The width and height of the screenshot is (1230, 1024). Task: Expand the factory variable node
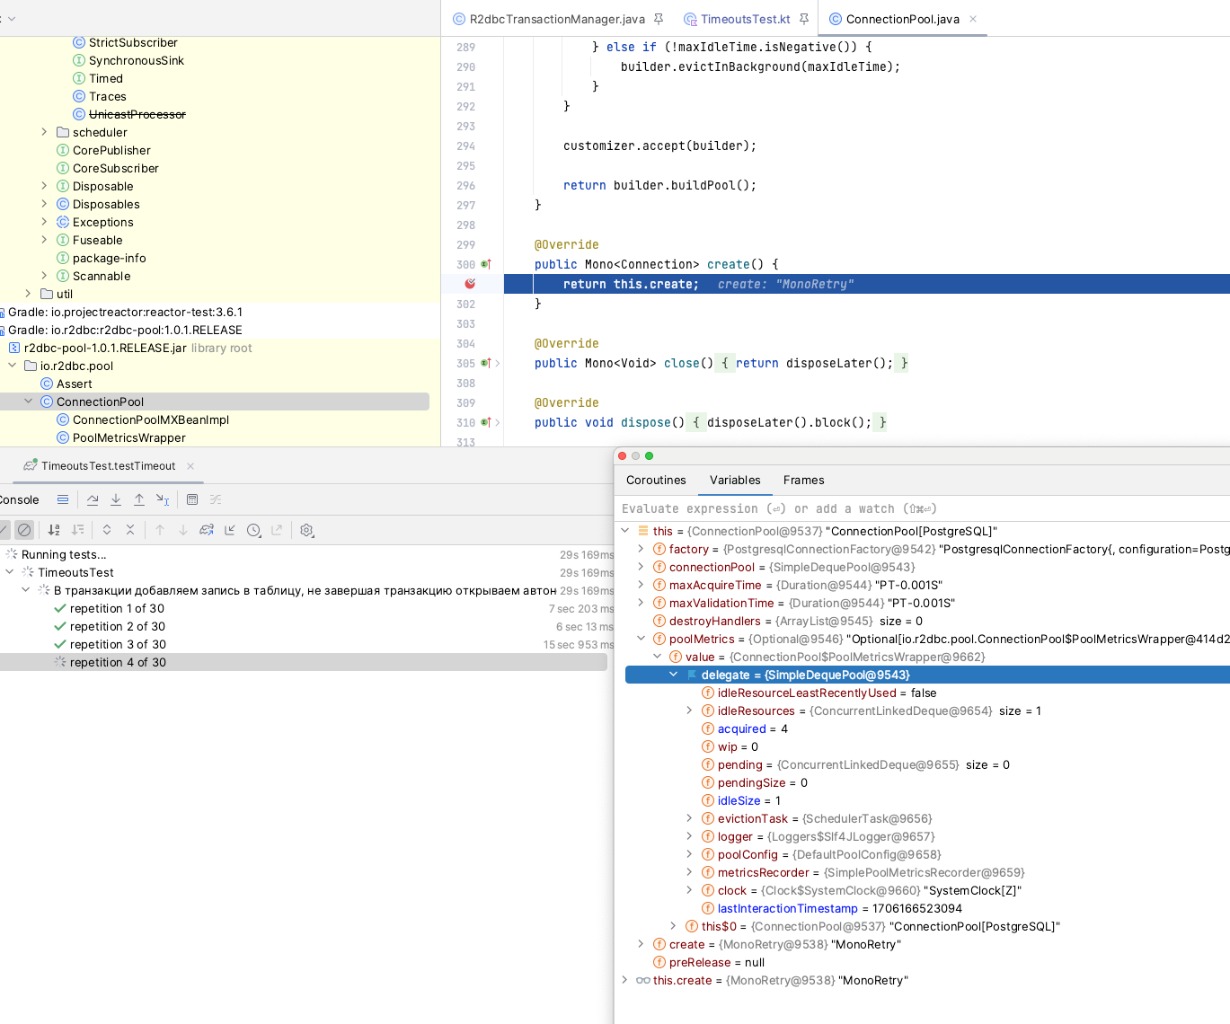[641, 549]
